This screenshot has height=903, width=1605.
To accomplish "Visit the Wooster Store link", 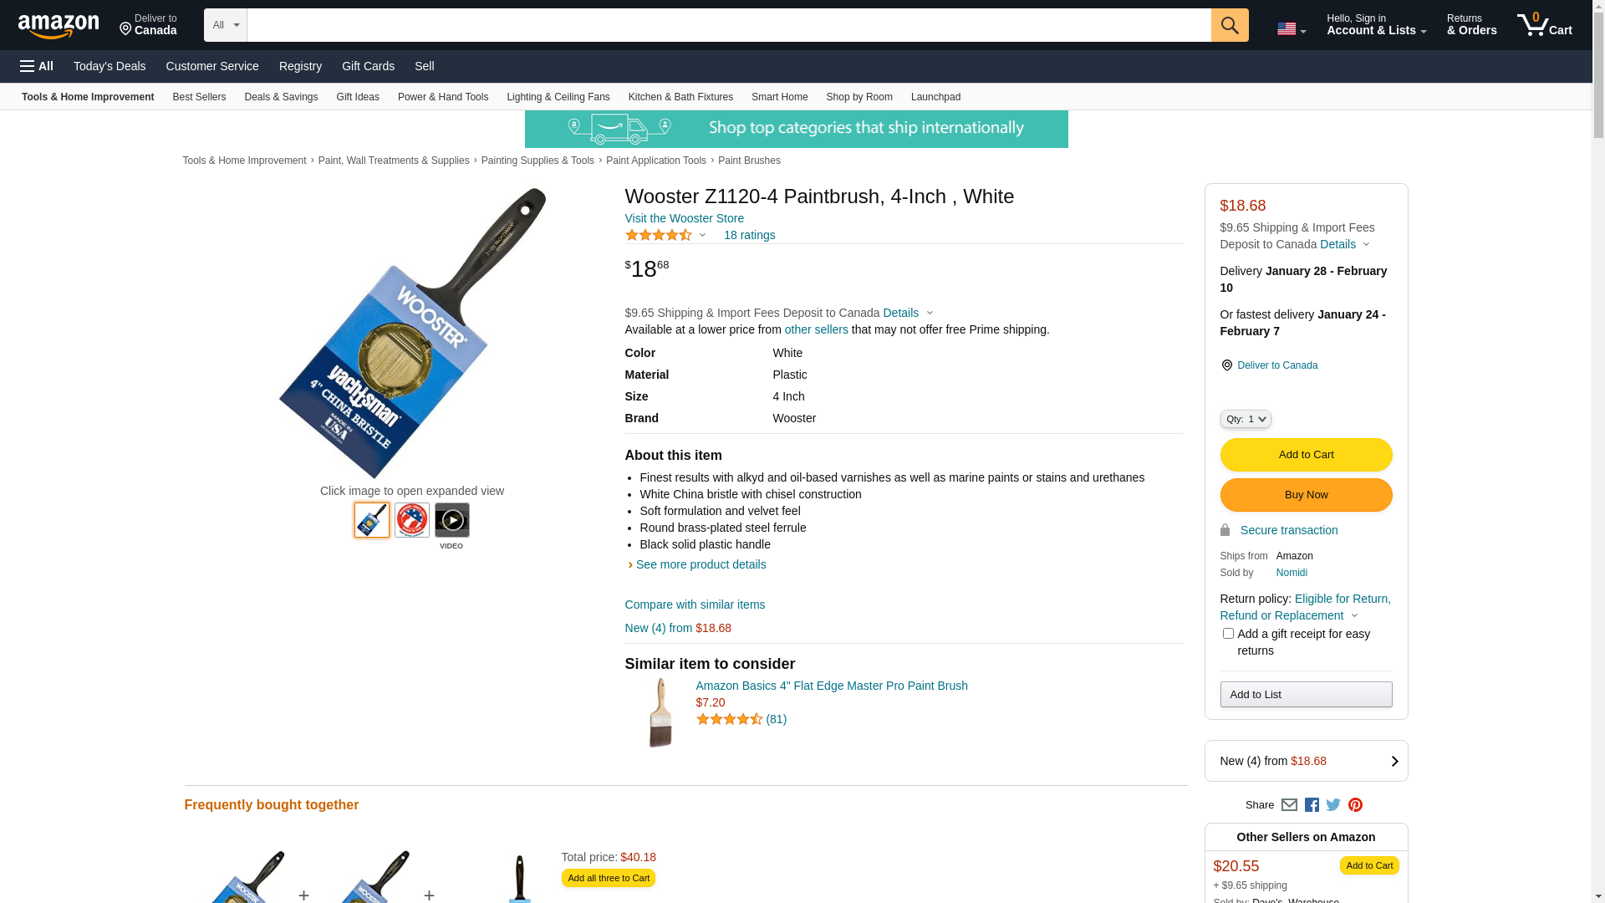I will pos(684,218).
